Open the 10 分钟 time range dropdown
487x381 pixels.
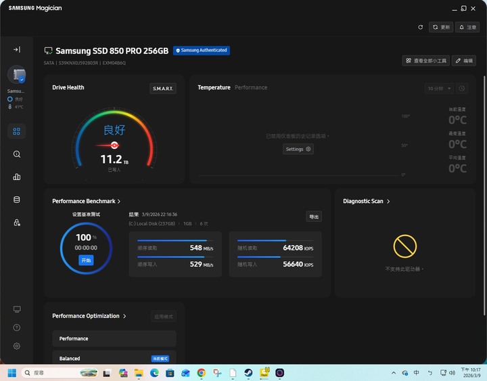click(x=439, y=88)
